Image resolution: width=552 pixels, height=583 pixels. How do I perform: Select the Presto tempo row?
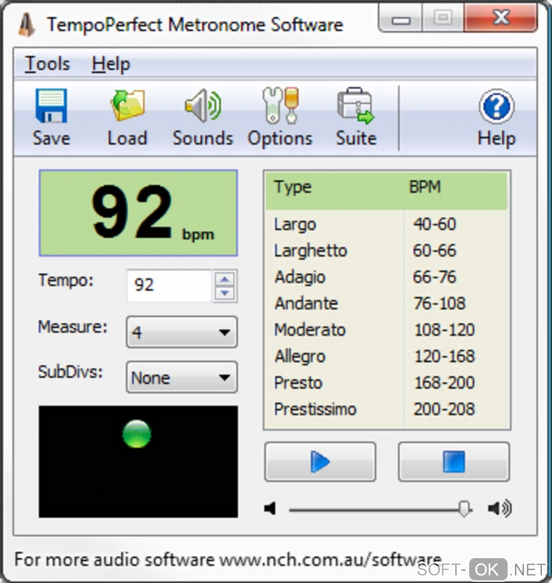[386, 383]
